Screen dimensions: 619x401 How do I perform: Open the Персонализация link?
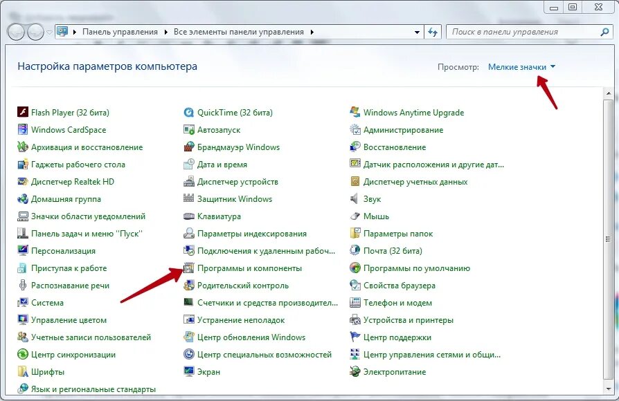[63, 251]
